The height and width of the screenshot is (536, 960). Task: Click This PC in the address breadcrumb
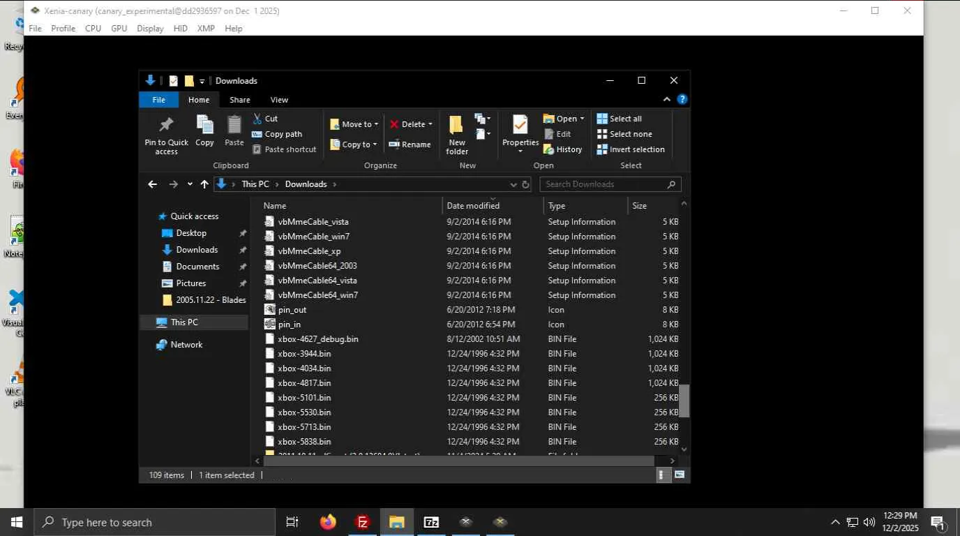pyautogui.click(x=255, y=184)
